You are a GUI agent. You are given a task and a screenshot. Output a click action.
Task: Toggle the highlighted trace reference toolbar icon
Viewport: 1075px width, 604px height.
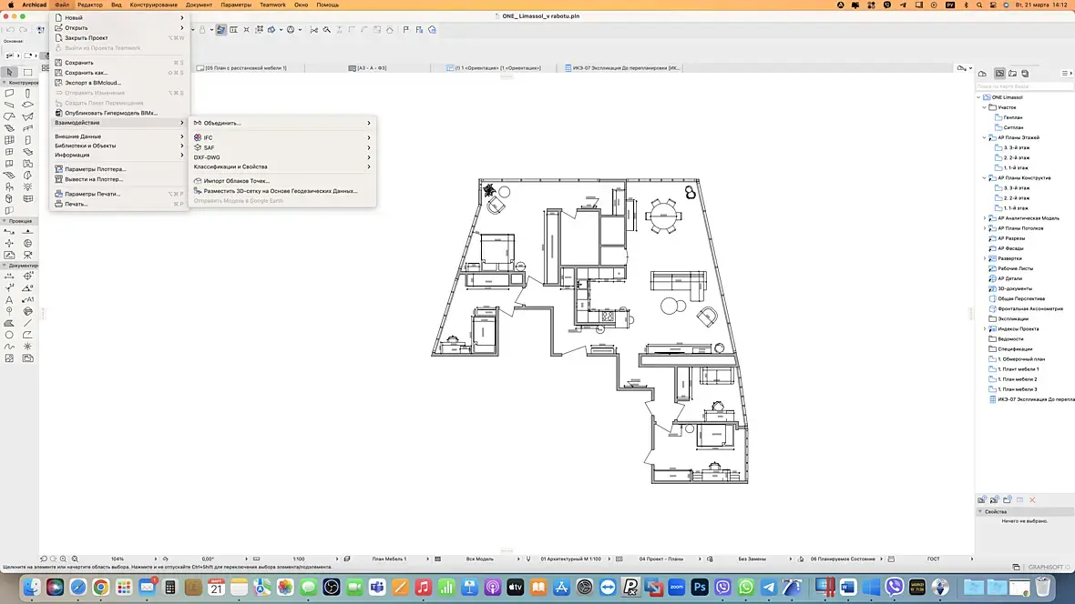click(220, 29)
